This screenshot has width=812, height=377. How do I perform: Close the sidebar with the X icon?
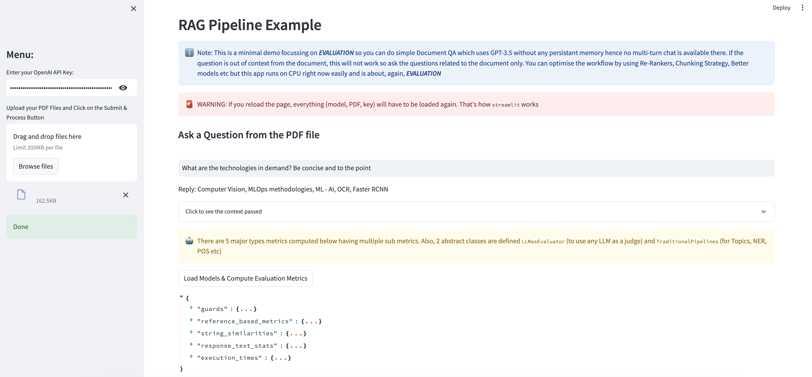tap(133, 9)
